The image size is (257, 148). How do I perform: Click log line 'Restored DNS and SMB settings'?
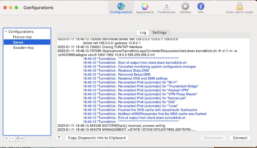click(125, 78)
